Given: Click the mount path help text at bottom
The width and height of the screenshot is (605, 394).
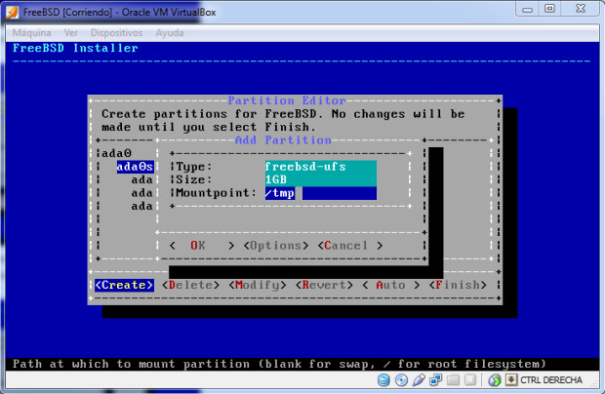Looking at the screenshot, I should click(279, 364).
